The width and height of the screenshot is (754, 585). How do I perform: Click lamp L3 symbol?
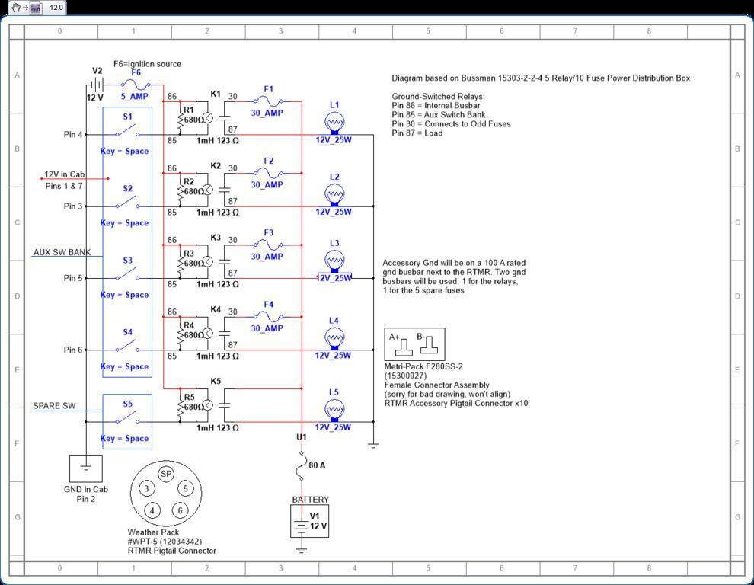334,262
